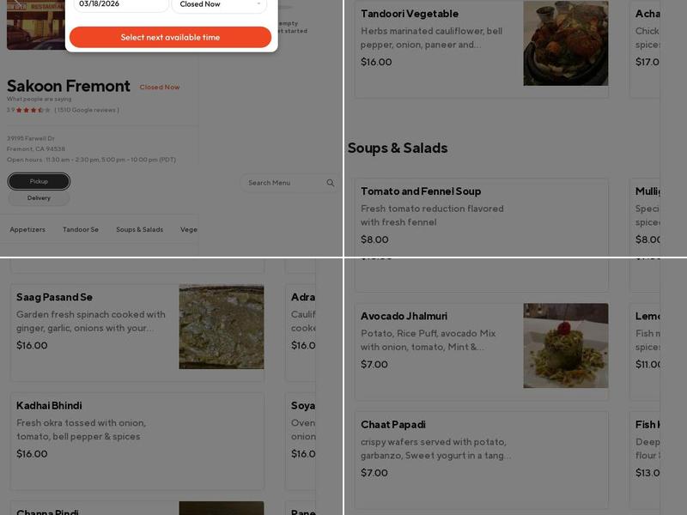View the Avocado Jhalmuri dish image
Viewport: 687px width, 515px height.
pos(566,345)
